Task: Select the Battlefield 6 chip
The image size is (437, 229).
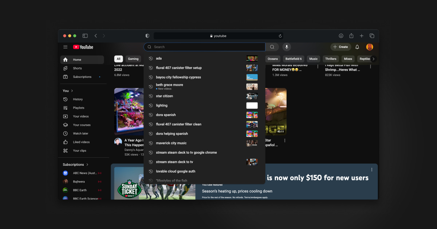Action: coord(294,59)
